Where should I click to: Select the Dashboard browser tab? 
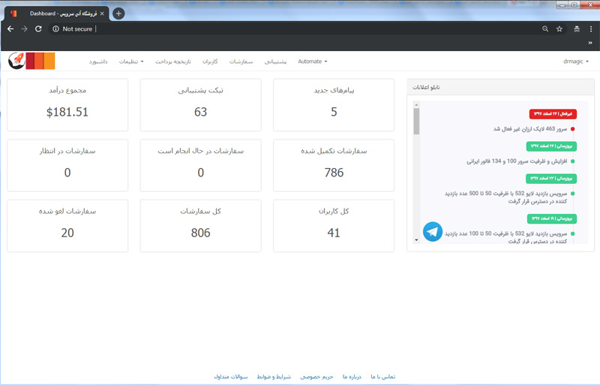pos(57,14)
